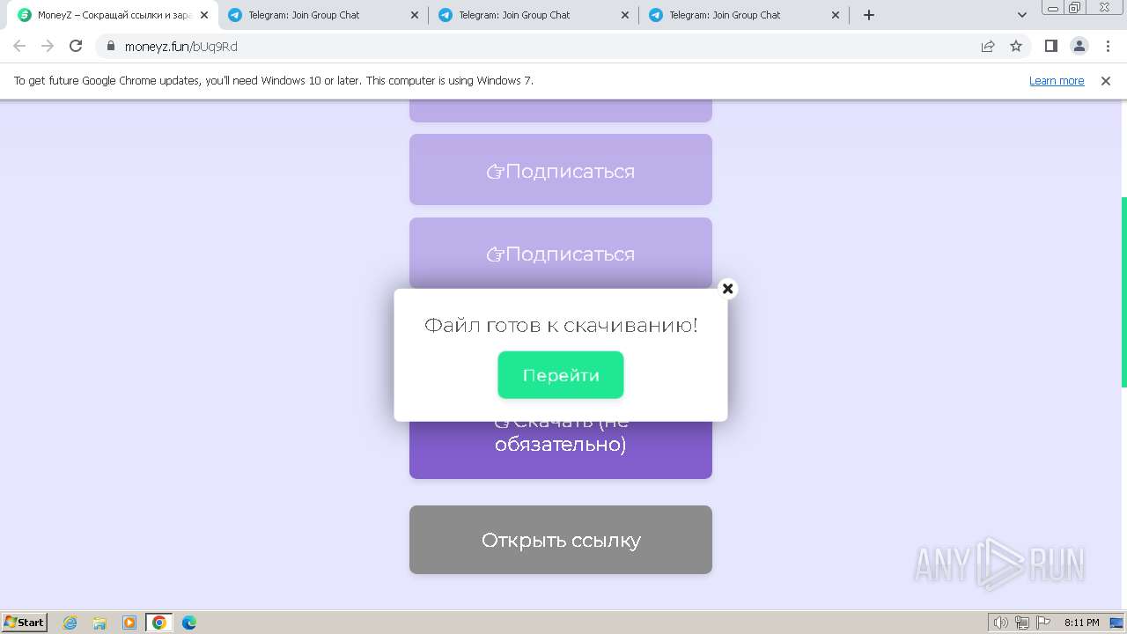Open Windows Explorer from the taskbar
1127x634 pixels.
99,623
